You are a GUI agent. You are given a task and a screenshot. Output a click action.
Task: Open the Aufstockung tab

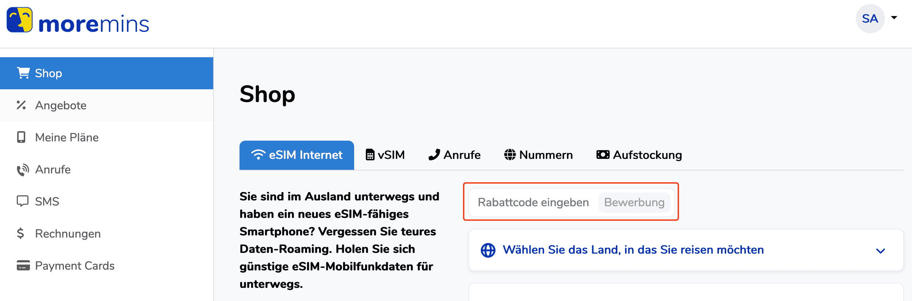[639, 155]
